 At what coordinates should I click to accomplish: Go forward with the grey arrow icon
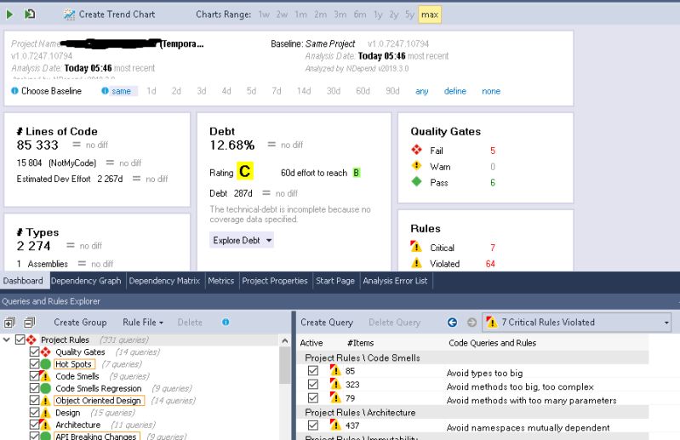(x=471, y=322)
